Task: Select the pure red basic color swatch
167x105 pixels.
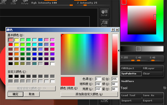Action: (x=11, y=45)
